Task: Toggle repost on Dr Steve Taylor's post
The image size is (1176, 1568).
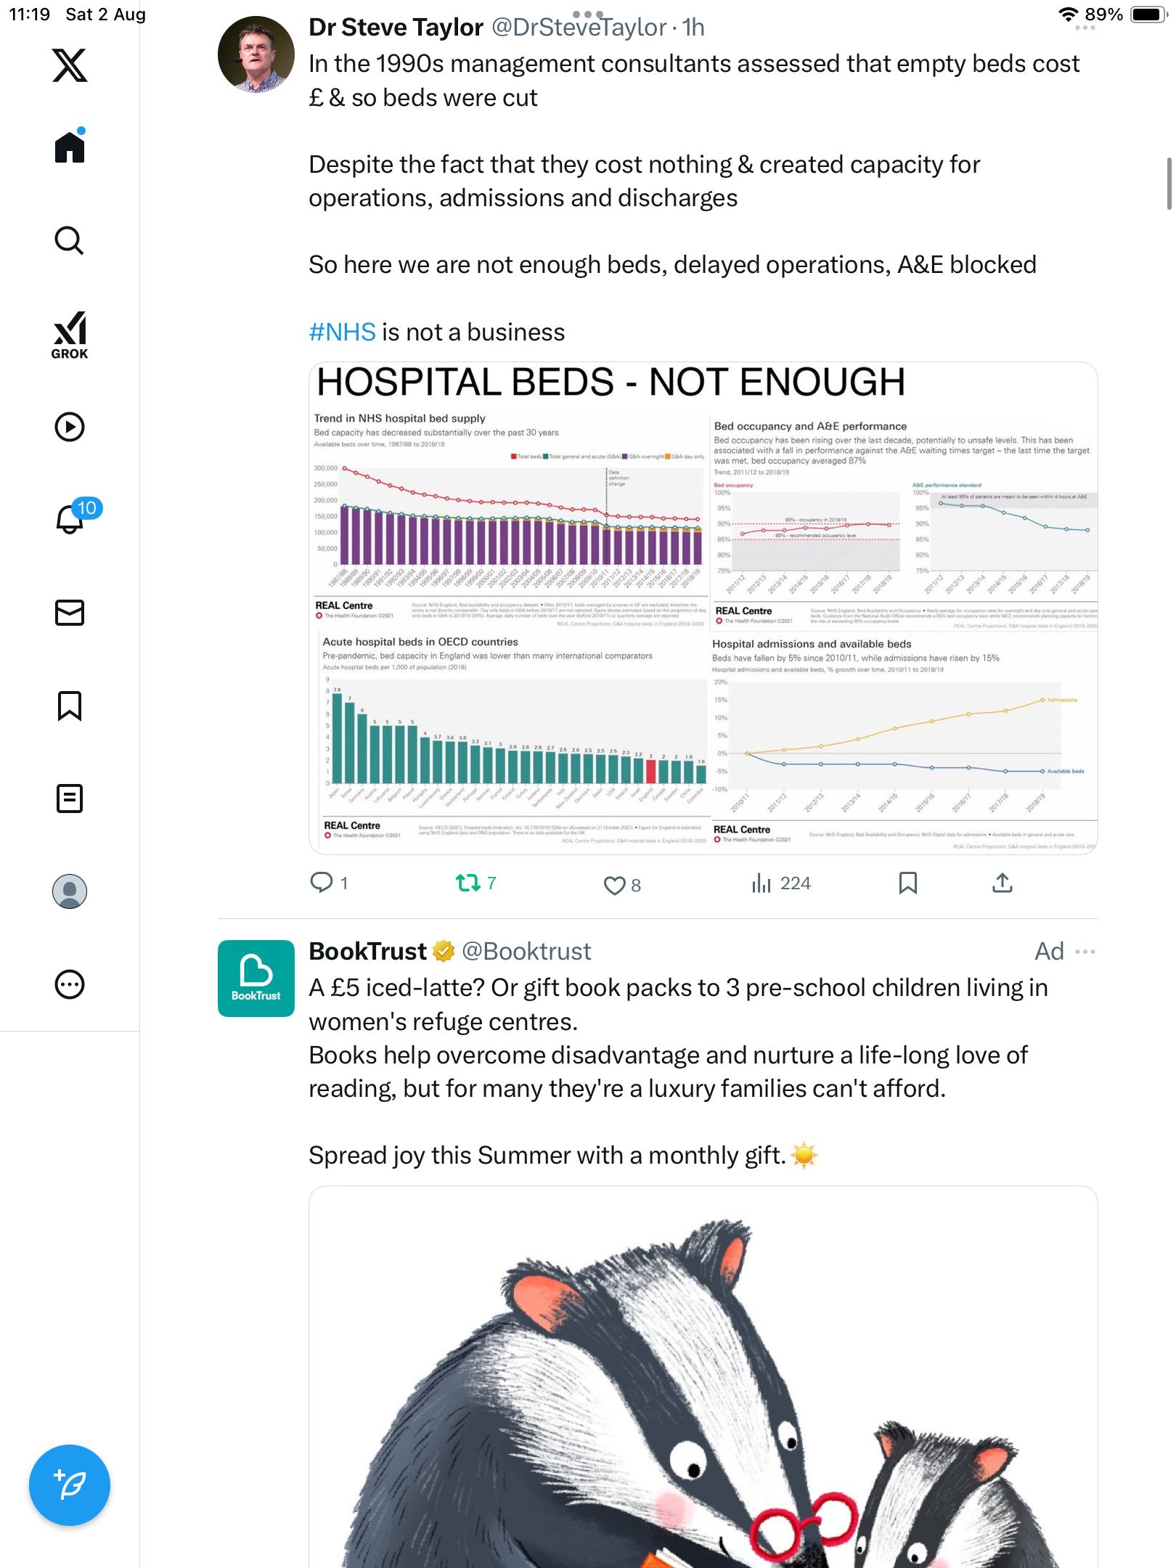Action: pyautogui.click(x=468, y=883)
